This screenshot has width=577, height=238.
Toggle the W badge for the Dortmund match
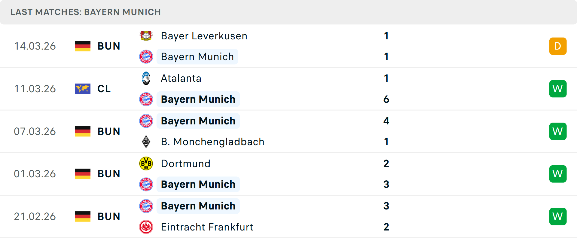(x=558, y=174)
